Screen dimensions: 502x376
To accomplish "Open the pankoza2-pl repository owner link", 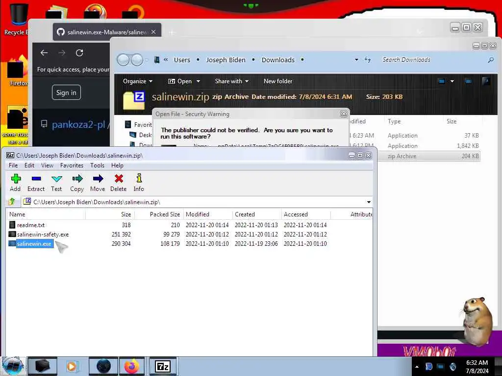I will point(78,124).
